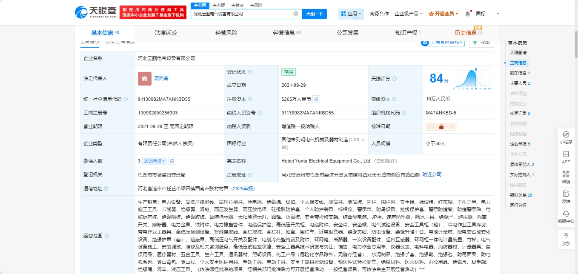Expand the 应用 dropdown menu

[352, 14]
